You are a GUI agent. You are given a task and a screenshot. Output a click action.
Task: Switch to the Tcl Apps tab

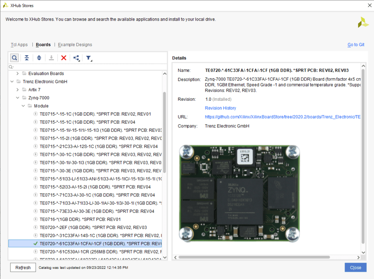click(19, 45)
